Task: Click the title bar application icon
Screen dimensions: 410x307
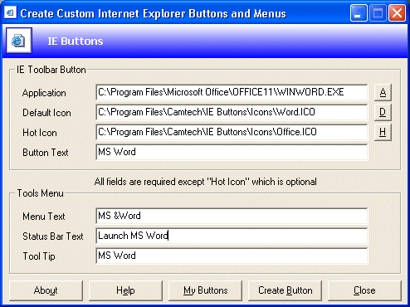Action: coord(10,12)
